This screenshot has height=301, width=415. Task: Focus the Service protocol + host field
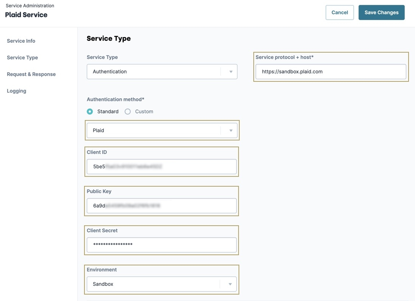(x=331, y=72)
